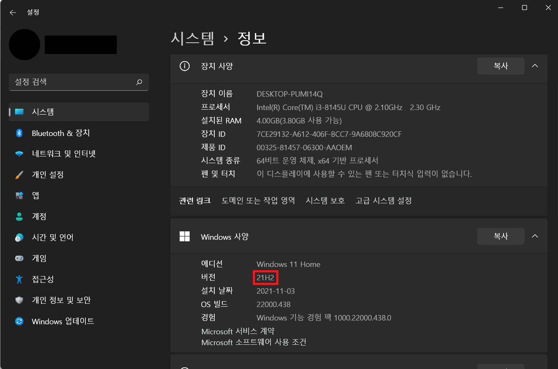Click install date 2021-11-03

point(276,291)
